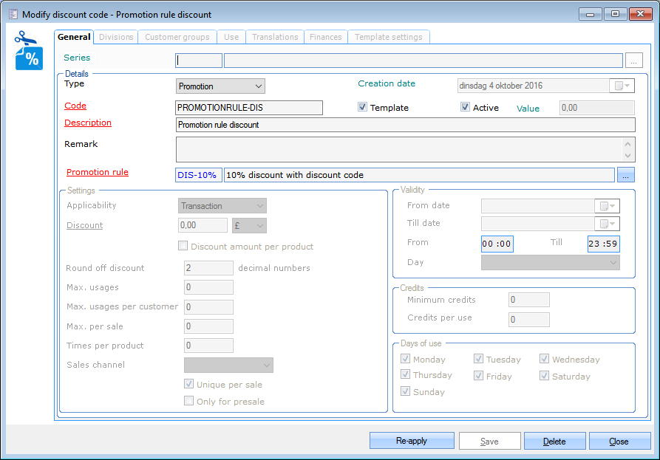Click into the Description text field
The height and width of the screenshot is (460, 660).
click(405, 125)
